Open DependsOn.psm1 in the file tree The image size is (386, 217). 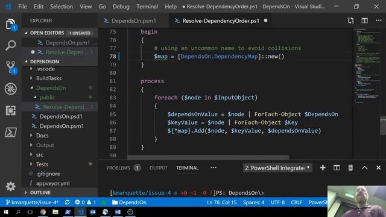coord(62,126)
